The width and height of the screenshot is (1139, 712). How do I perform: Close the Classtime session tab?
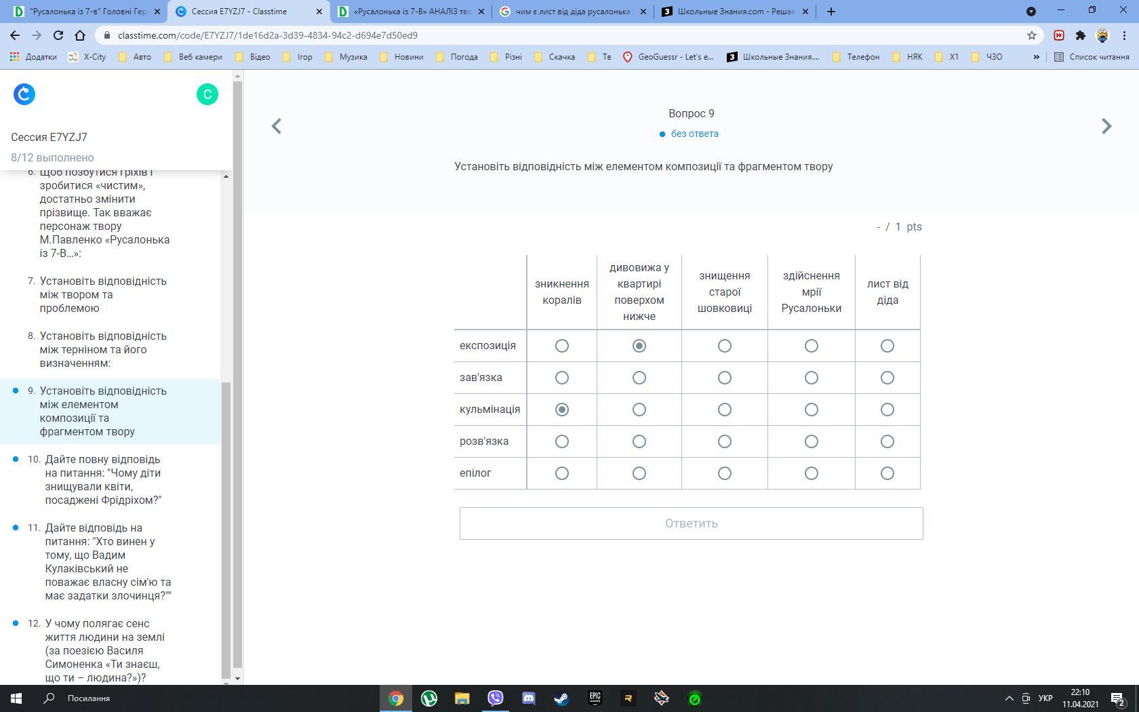tap(319, 12)
